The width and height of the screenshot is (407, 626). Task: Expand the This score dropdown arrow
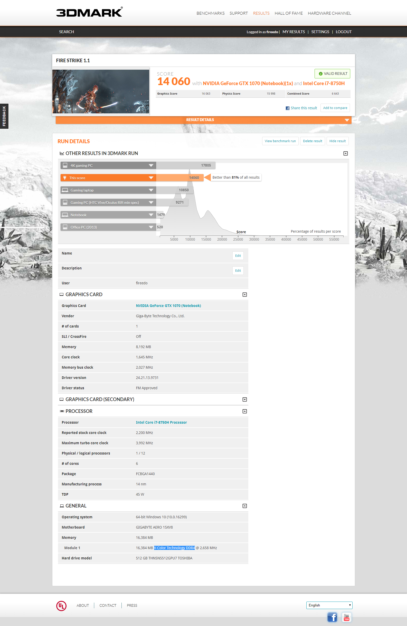pos(151,178)
